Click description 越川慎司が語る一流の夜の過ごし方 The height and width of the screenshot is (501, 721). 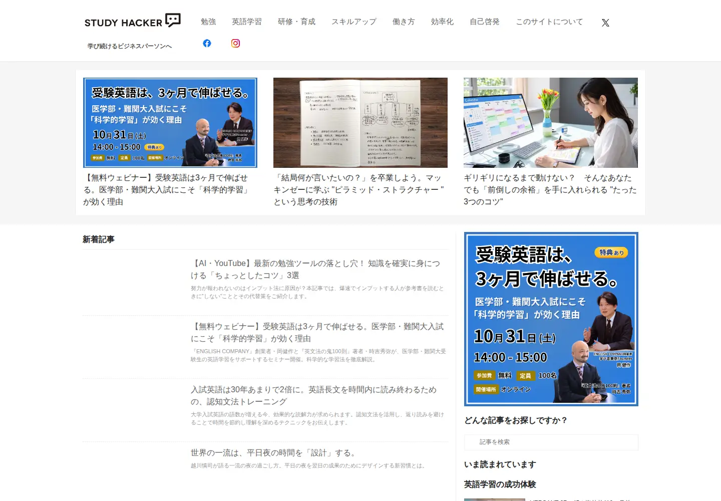[309, 465]
